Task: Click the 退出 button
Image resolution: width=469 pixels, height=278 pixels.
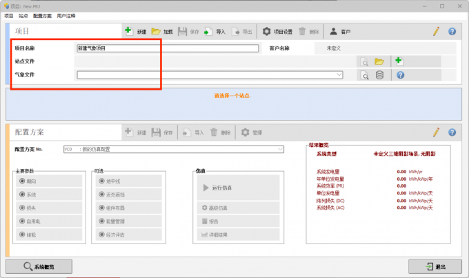Action: [435, 266]
